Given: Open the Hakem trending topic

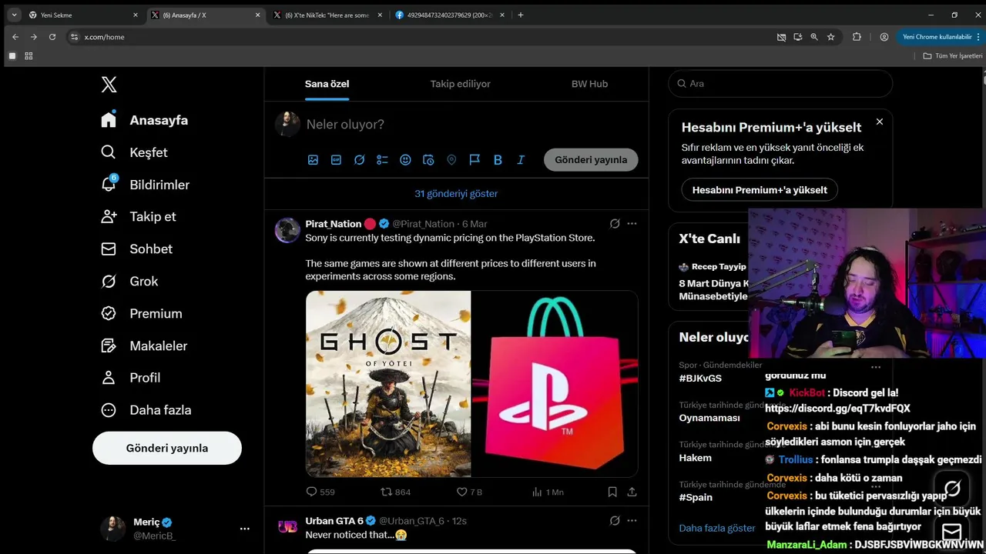Looking at the screenshot, I should [695, 458].
